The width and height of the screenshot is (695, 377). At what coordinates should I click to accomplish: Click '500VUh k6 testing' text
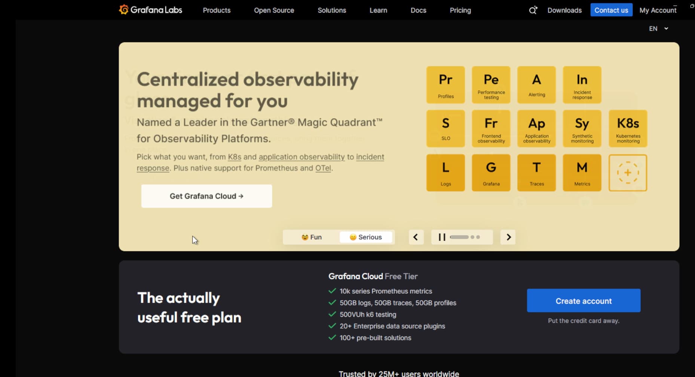368,314
